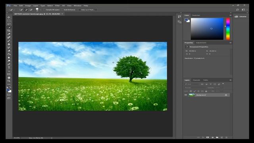Open the Paths tab
This screenshot has height=143, width=254.
(206, 80)
